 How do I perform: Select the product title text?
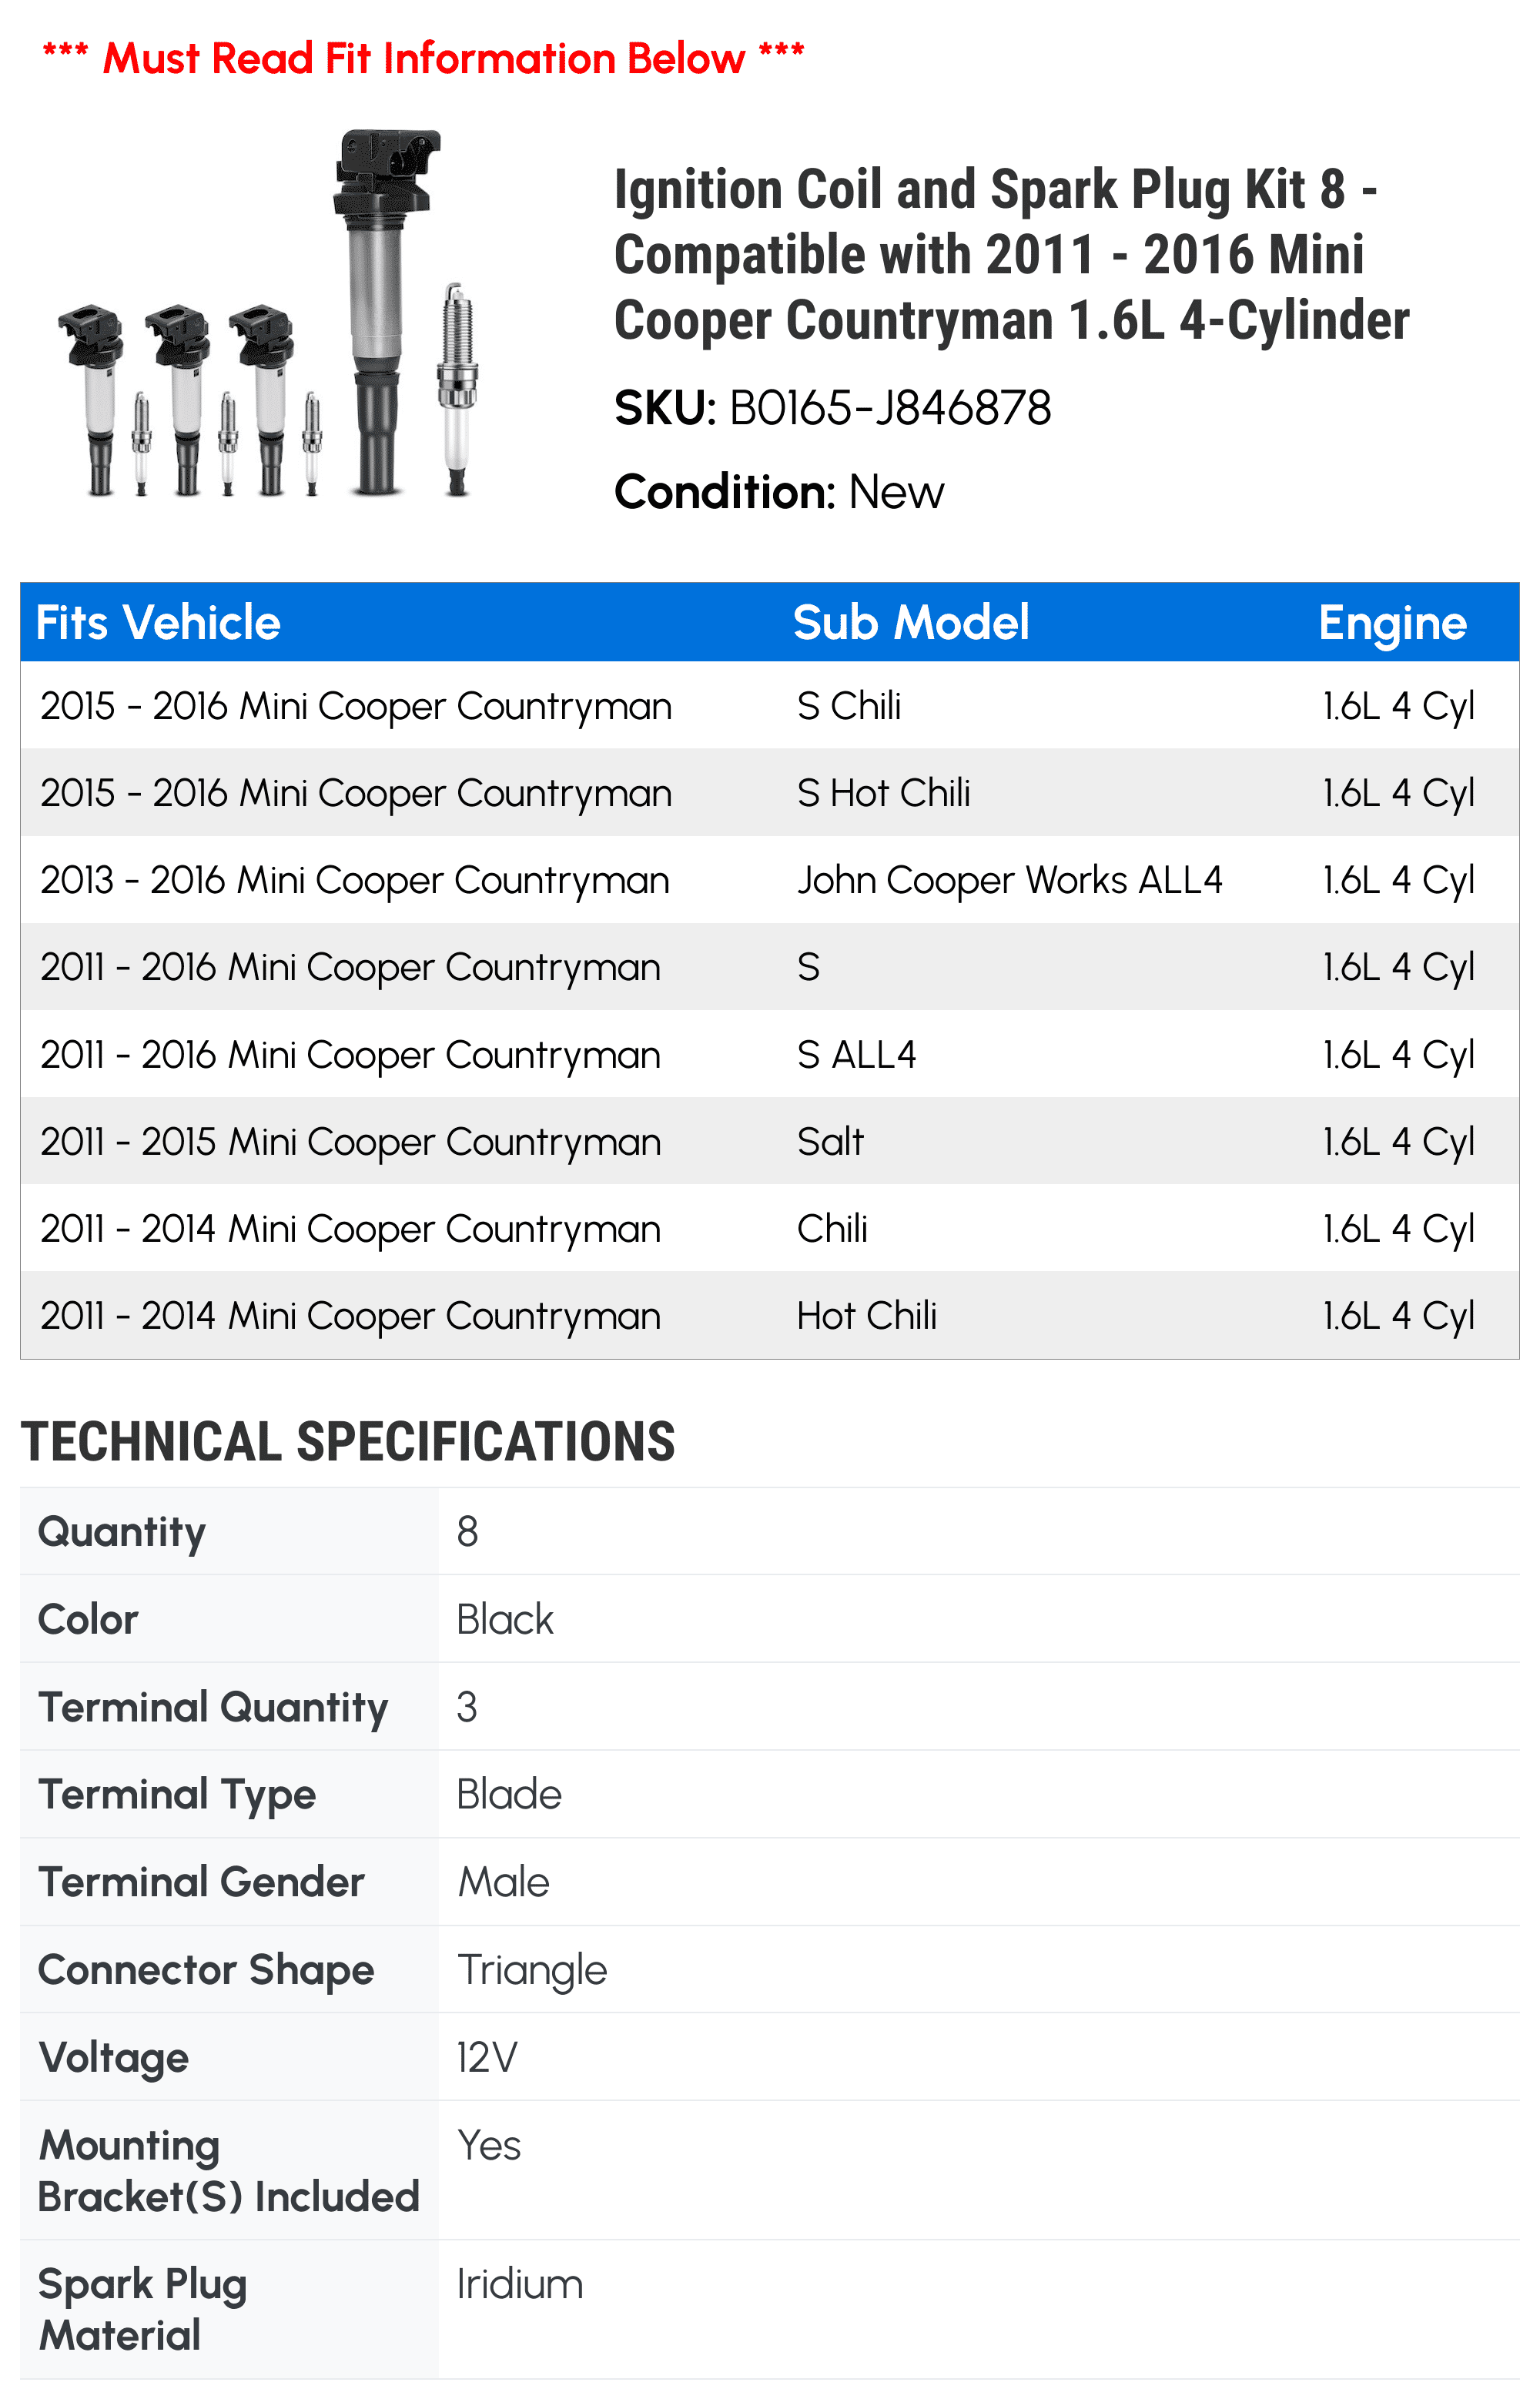coord(1011,255)
